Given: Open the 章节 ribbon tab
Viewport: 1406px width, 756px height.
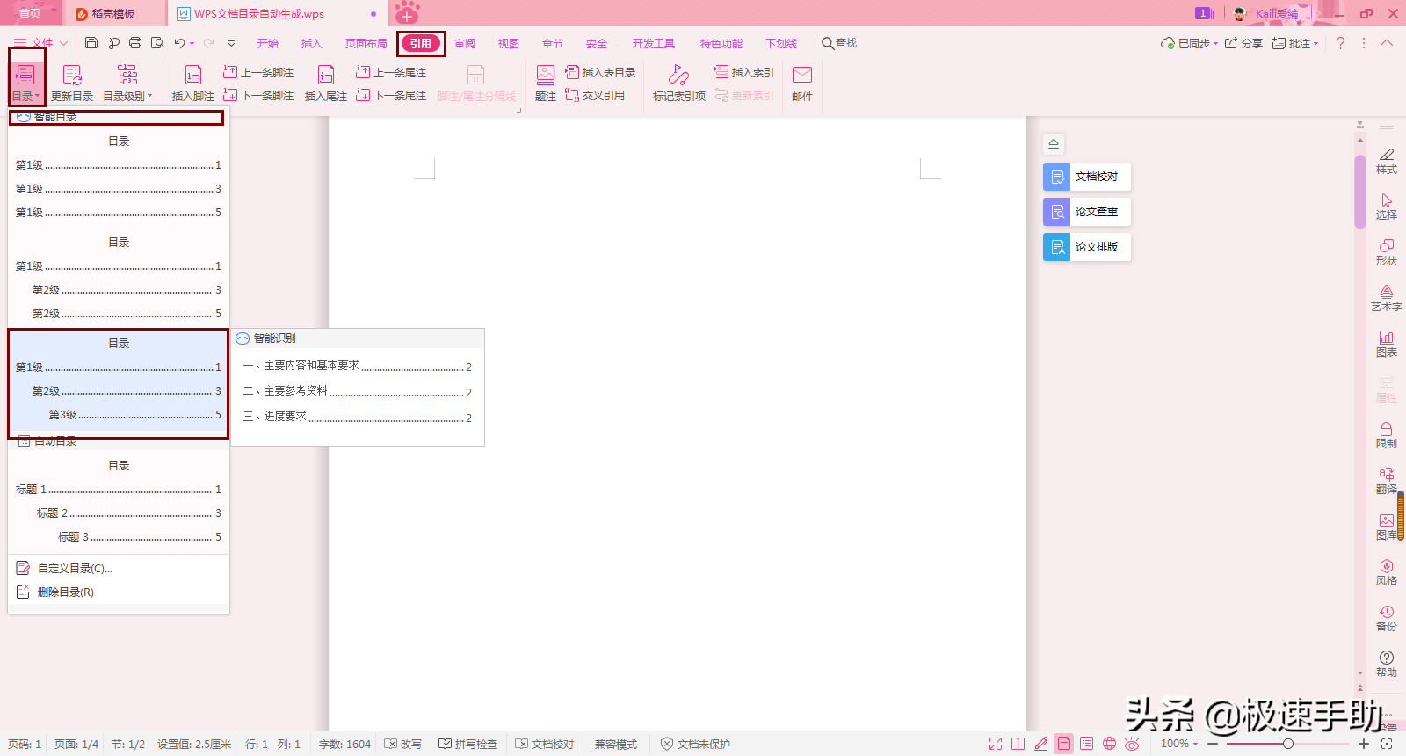Looking at the screenshot, I should click(553, 43).
